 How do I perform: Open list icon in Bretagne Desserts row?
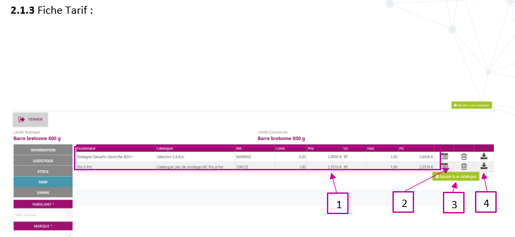[x=444, y=156]
